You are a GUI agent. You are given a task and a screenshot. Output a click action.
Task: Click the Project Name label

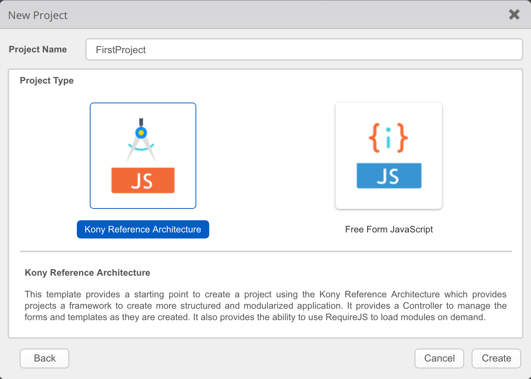(x=38, y=49)
